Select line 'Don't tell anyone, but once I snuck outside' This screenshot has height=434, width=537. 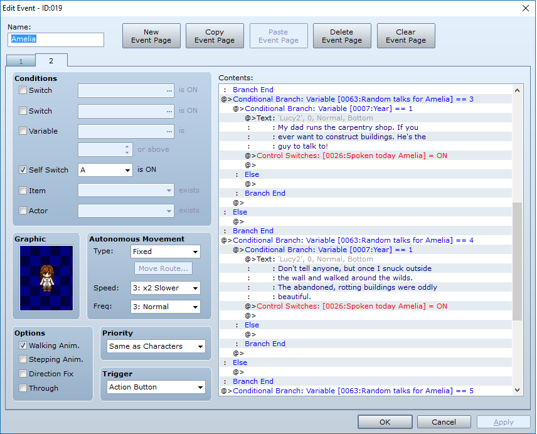[366, 268]
